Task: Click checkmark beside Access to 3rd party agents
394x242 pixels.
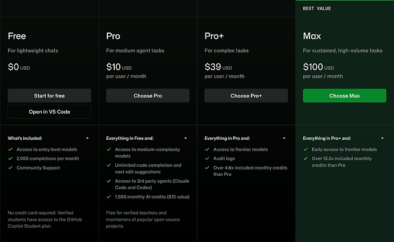Action: pos(109,181)
